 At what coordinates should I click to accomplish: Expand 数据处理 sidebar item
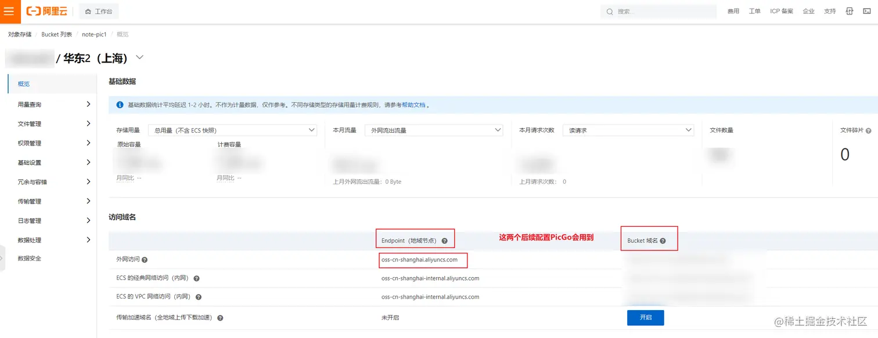coord(52,239)
